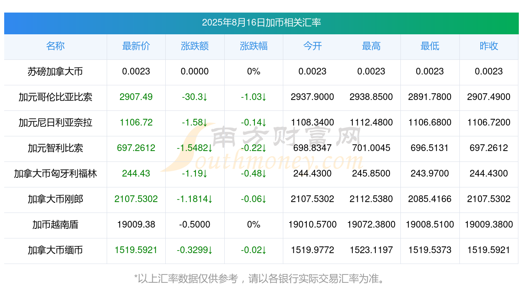Click low value 243.9700
The height and width of the screenshot is (292, 523).
430,174
